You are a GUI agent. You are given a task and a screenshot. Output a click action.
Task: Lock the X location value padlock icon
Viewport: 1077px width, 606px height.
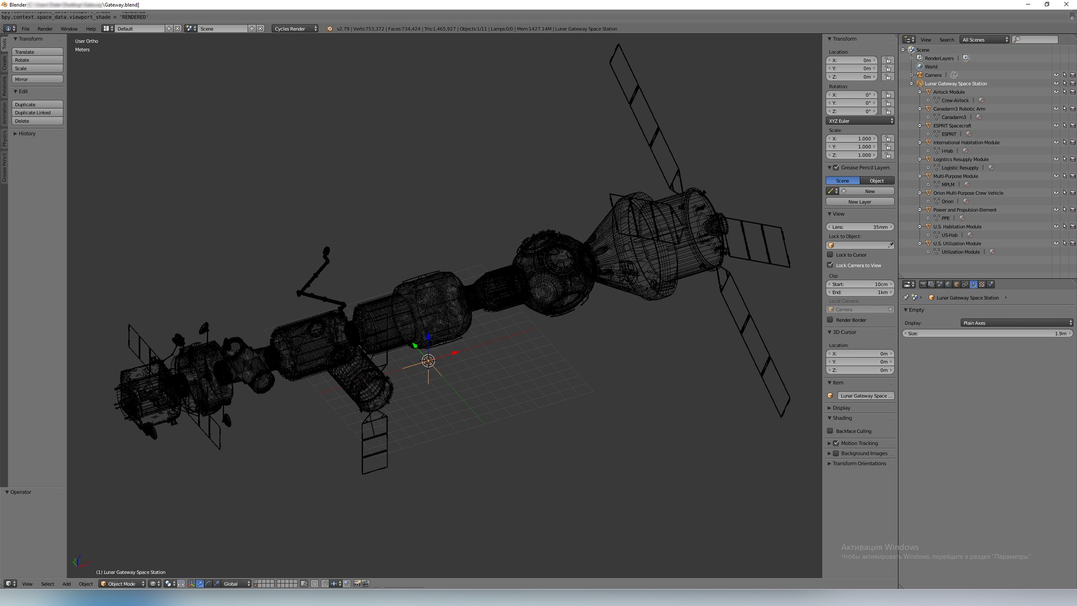pos(887,60)
